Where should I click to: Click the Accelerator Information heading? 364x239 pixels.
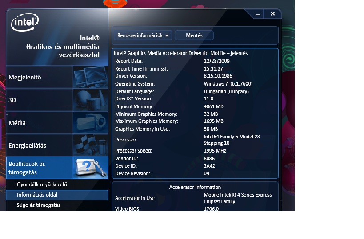point(195,187)
